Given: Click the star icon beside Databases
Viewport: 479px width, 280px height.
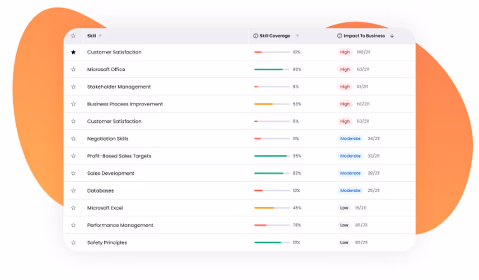Looking at the screenshot, I should [73, 190].
